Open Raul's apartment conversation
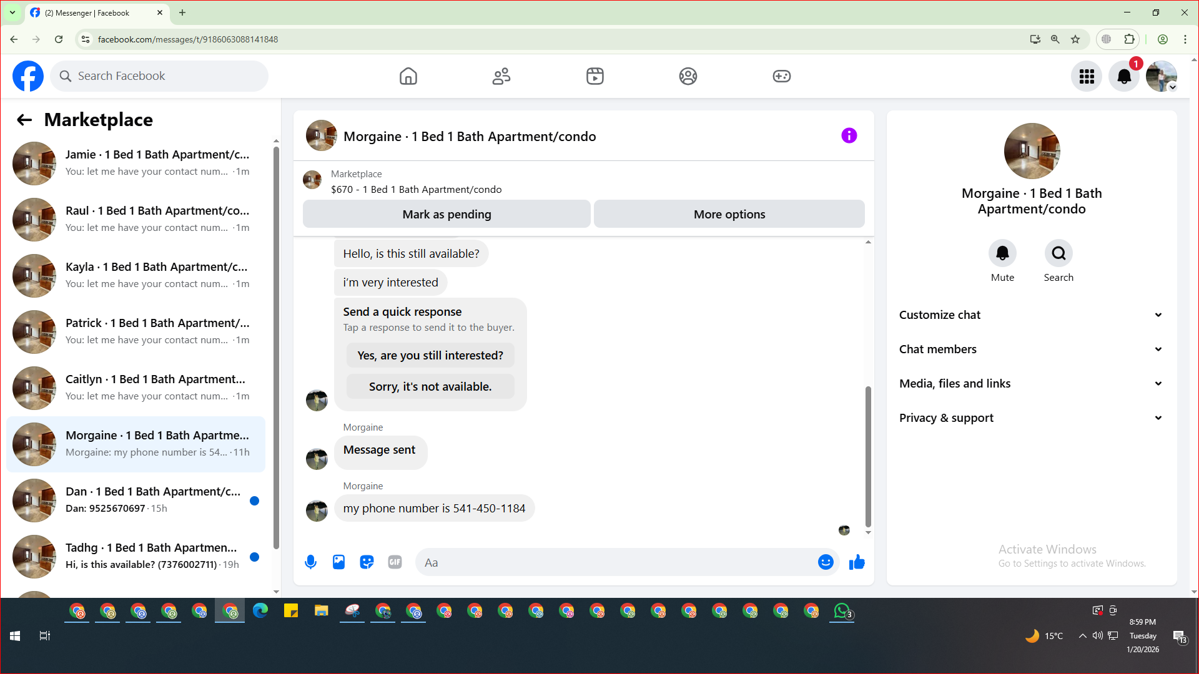Screen dimensions: 1199x674 136,220
